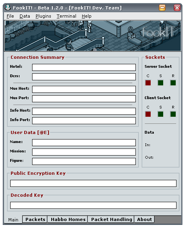Switch to the Packets tab
Viewport: 191px width, 230px height.
coord(35,219)
